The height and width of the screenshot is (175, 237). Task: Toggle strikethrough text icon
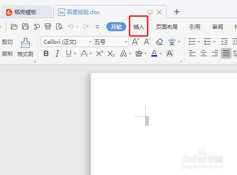coord(84,53)
